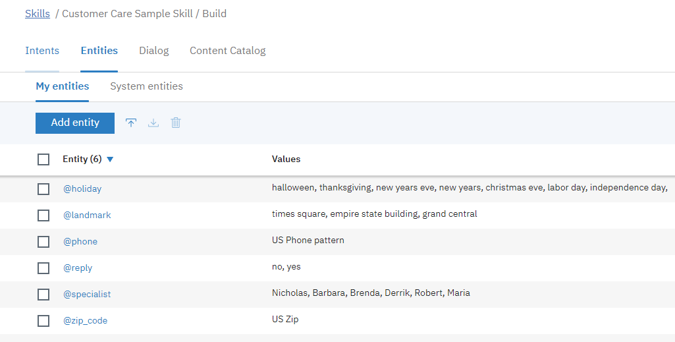Open the @holiday entity
This screenshot has height=342, width=675.
82,189
